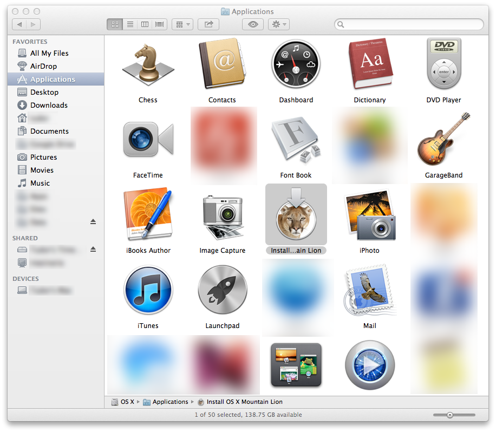
Task: Go back with the left arrow button
Action: tap(19, 24)
